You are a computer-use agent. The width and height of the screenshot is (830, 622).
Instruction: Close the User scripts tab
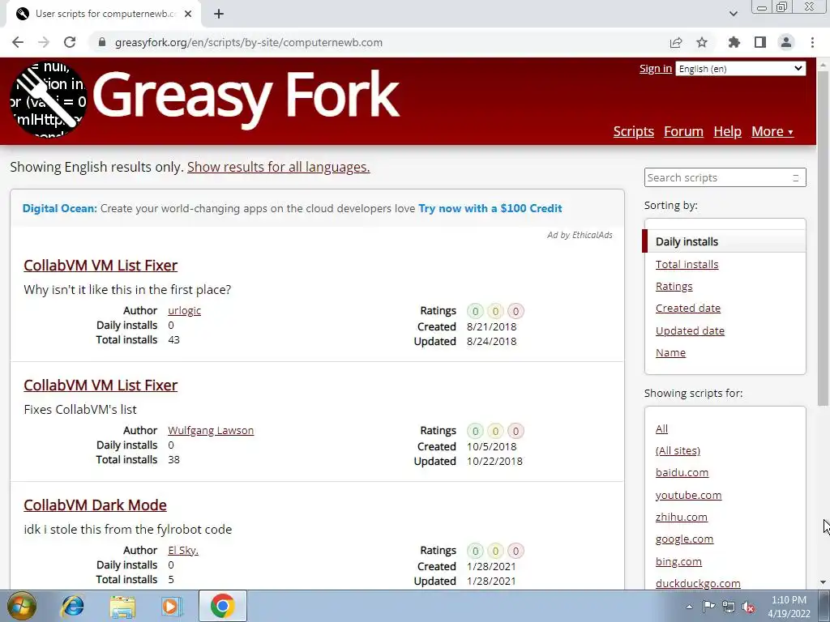(x=188, y=14)
